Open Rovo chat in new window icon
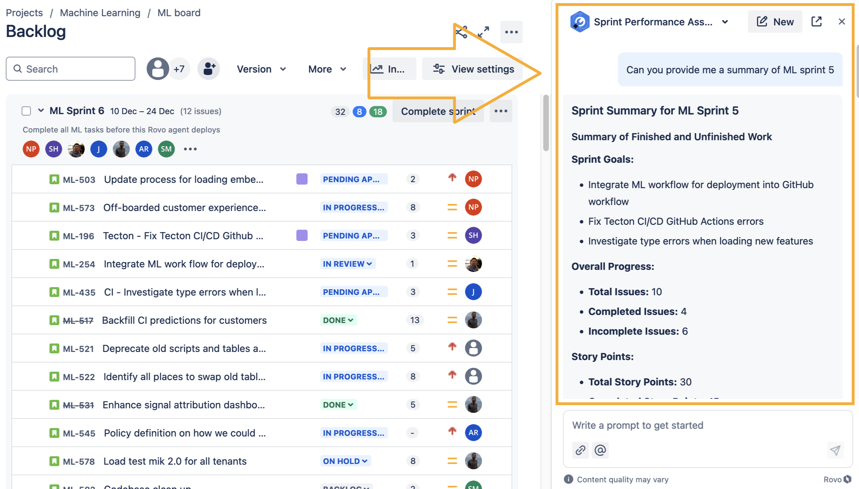 [816, 21]
